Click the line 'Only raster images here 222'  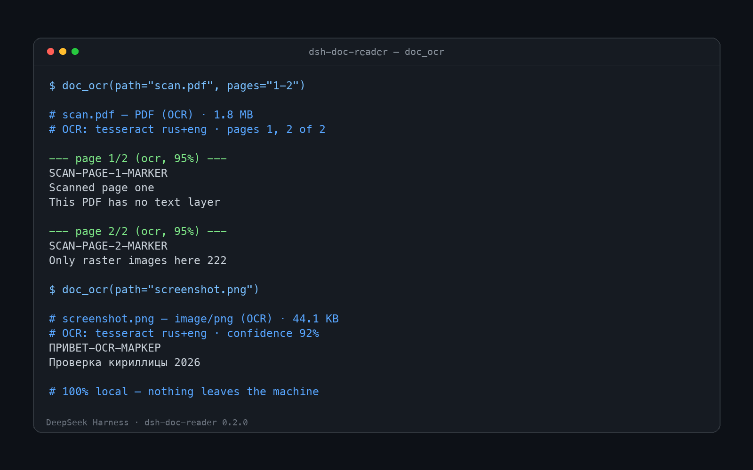[x=138, y=260]
